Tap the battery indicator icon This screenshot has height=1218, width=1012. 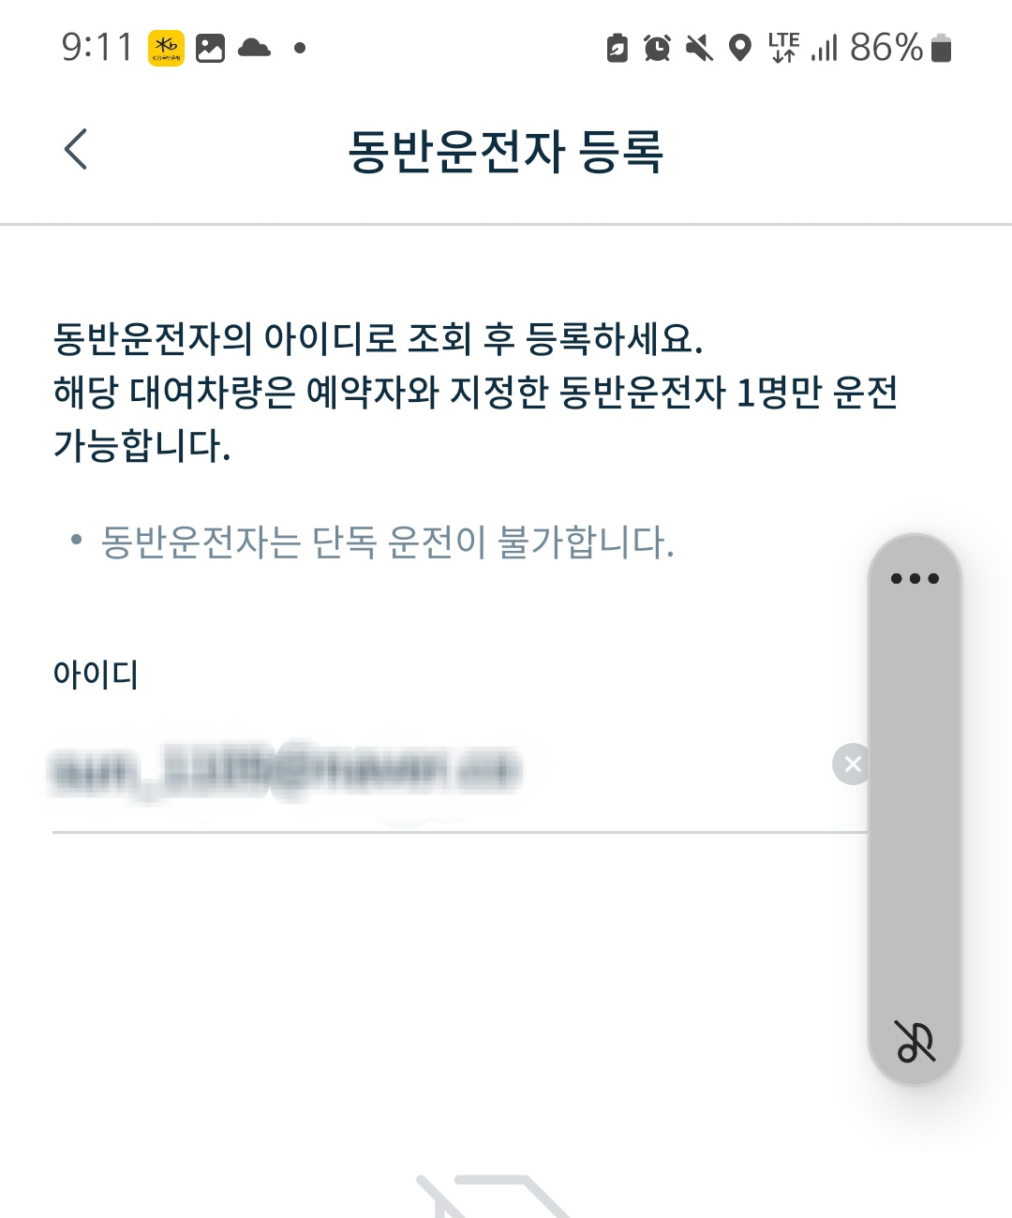pos(942,48)
